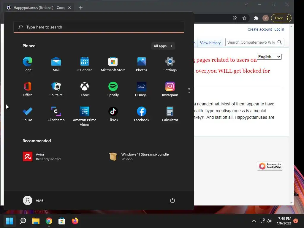304x228 pixels.
Task: Click the Windows Start button on taskbar
Action: (10, 221)
